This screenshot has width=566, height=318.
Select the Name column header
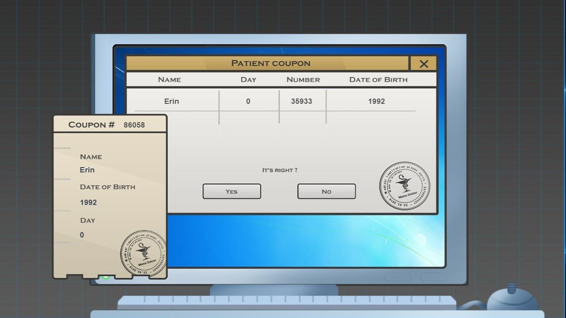[x=169, y=79]
